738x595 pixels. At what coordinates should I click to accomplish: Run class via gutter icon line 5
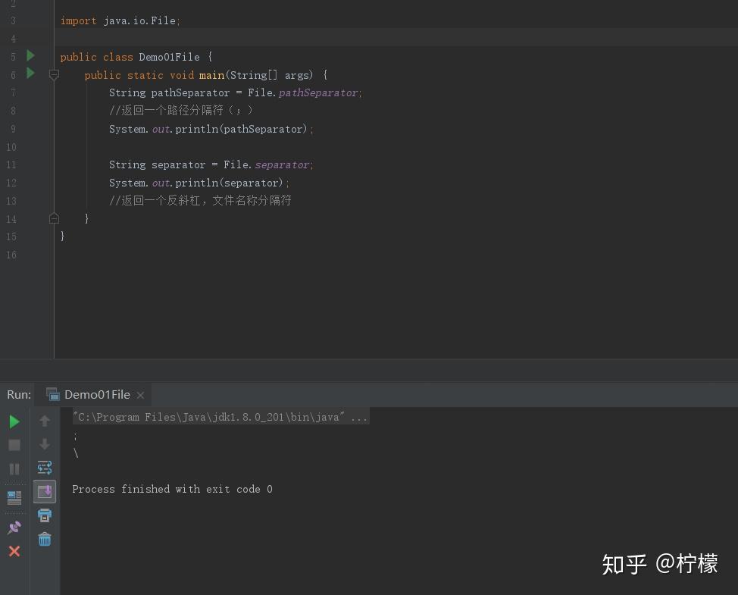(30, 55)
